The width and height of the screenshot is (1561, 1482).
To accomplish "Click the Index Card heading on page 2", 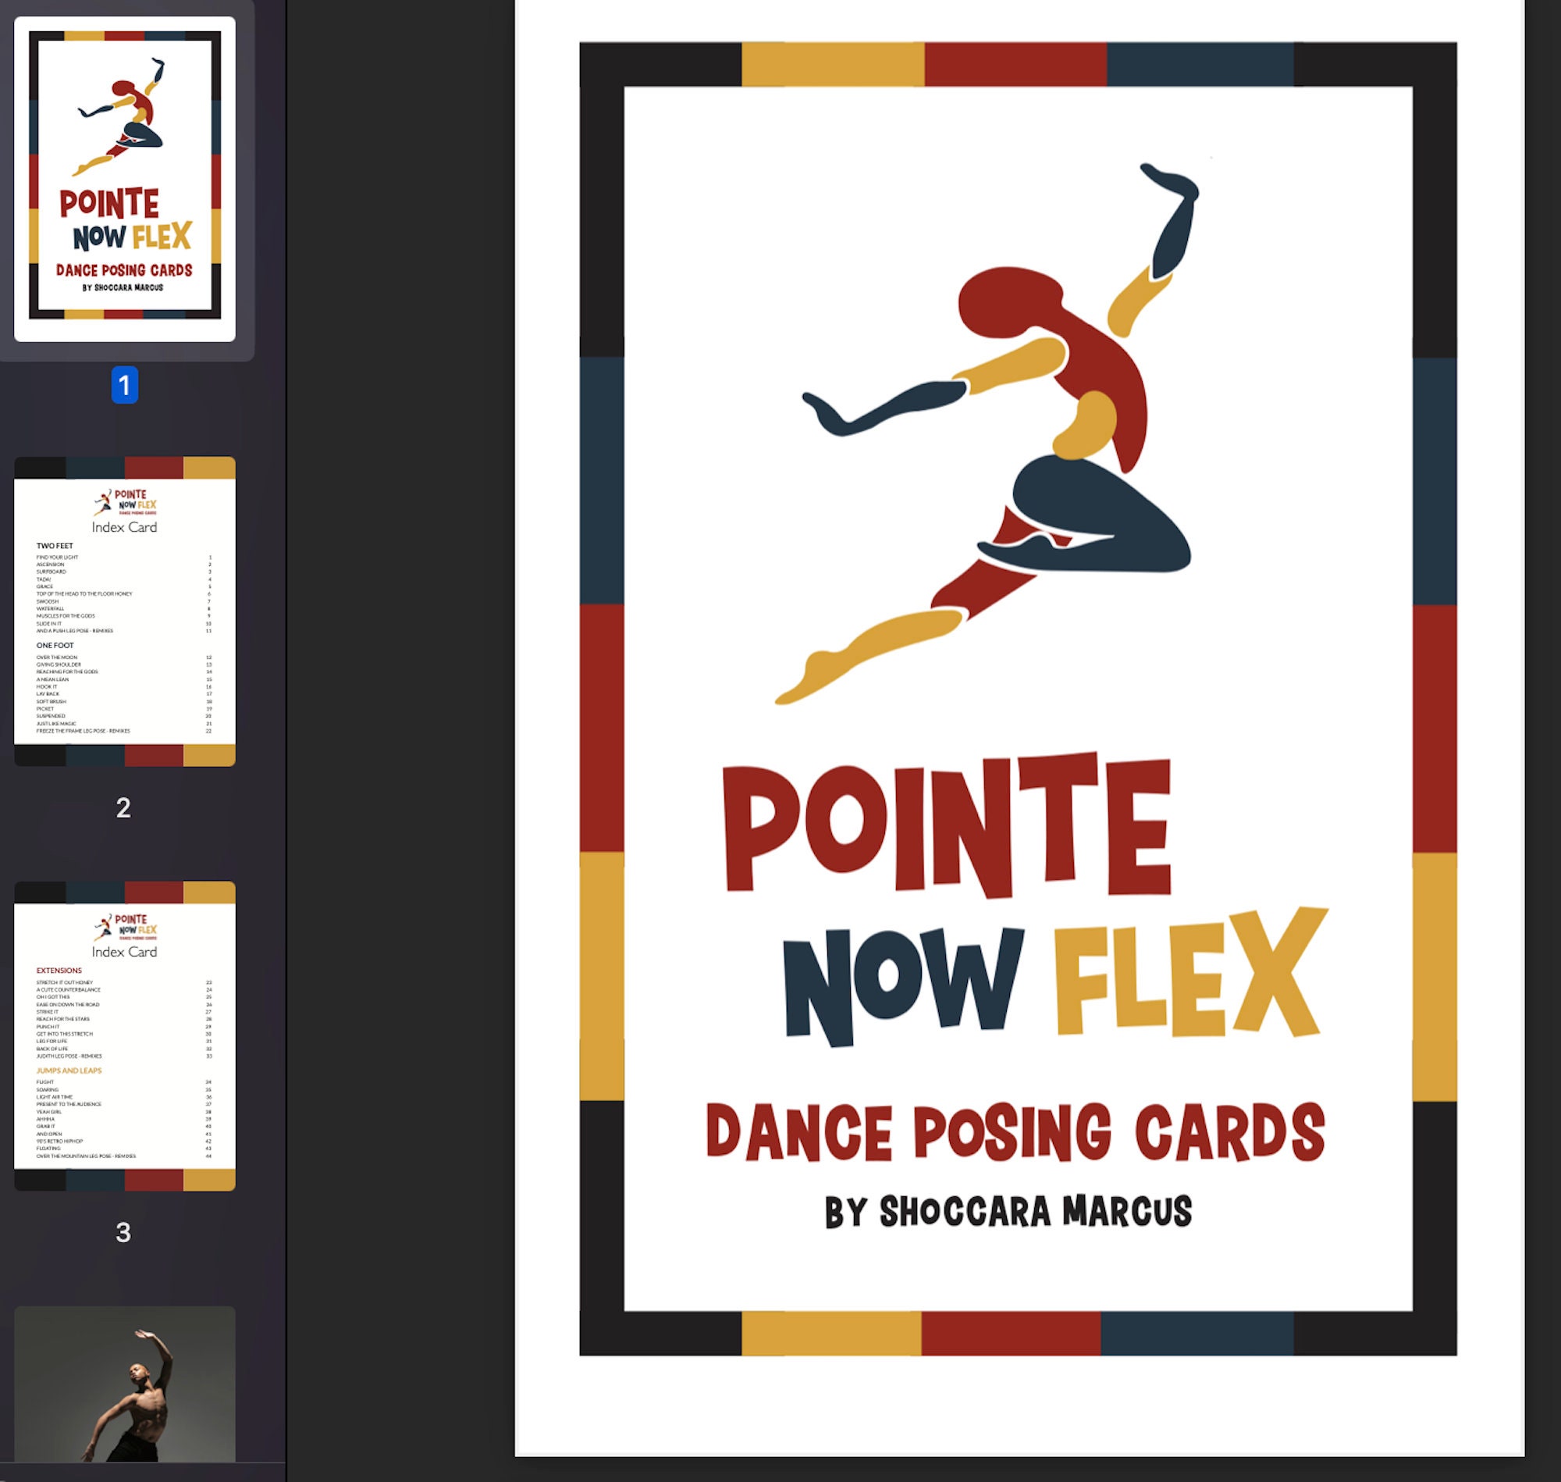I will tap(125, 526).
